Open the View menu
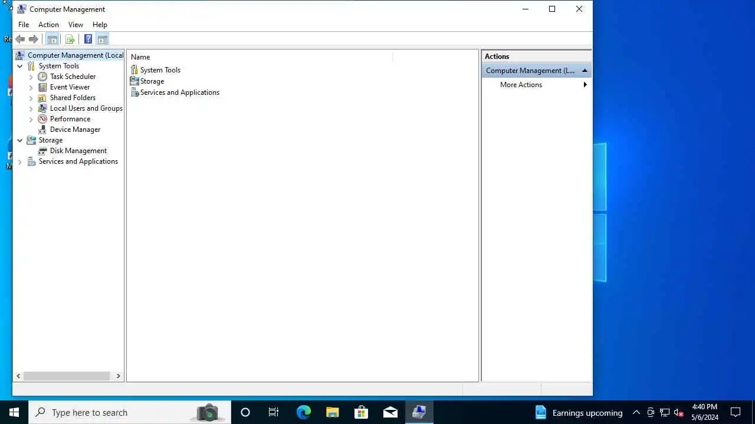 tap(75, 25)
